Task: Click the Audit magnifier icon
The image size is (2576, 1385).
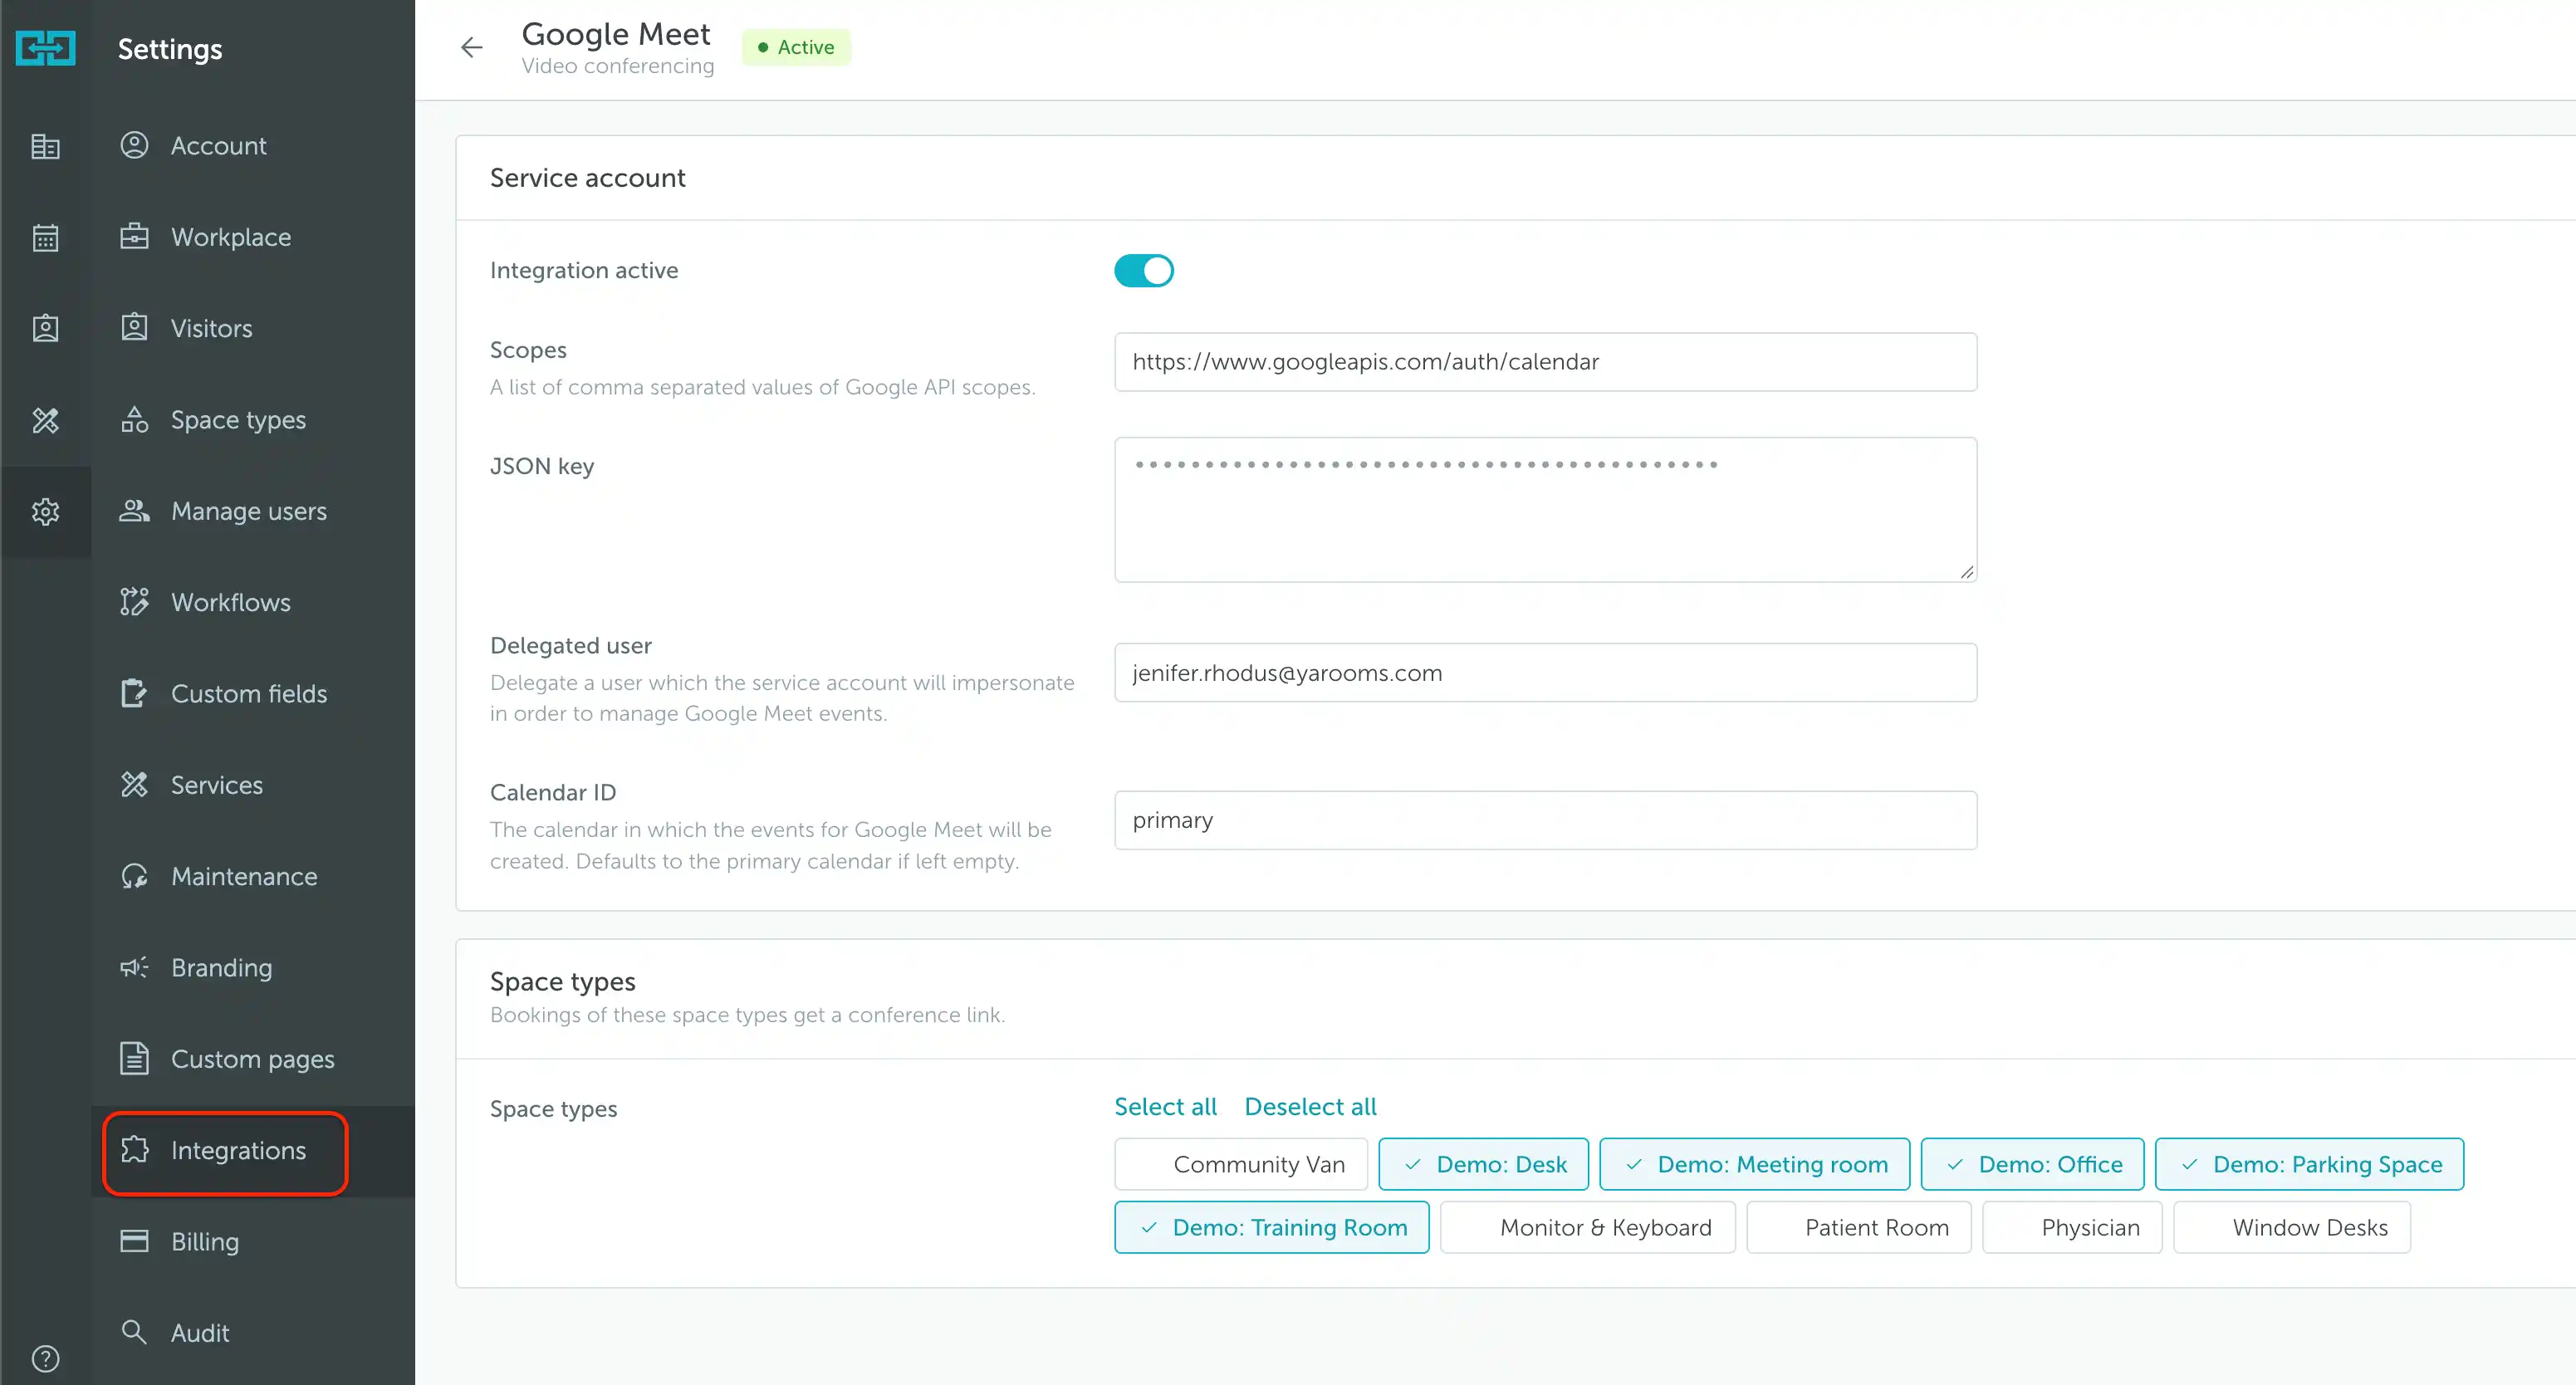Action: click(x=134, y=1332)
